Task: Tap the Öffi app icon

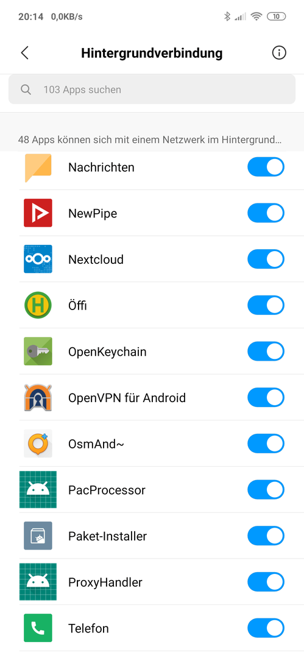Action: (38, 305)
